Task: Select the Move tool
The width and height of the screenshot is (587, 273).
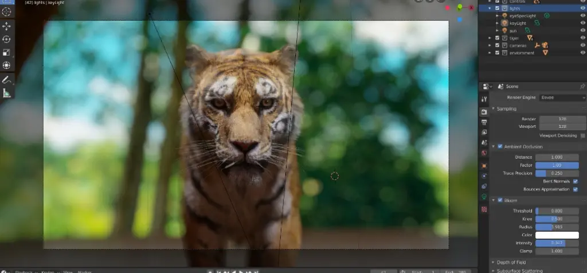Action: [x=7, y=26]
